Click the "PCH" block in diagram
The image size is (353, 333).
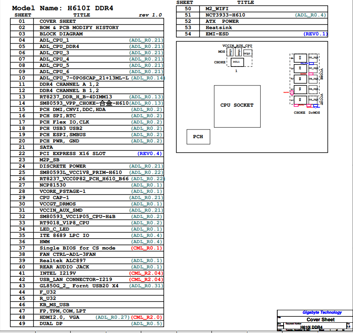coord(198,137)
